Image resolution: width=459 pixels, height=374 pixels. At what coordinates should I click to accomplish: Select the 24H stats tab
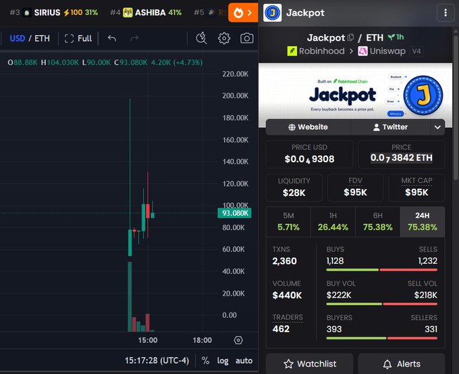(423, 222)
